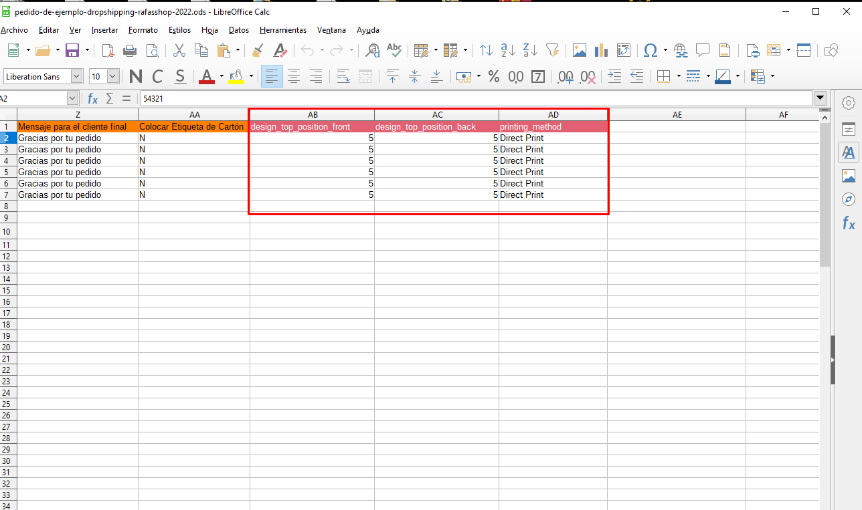Open the Herramientas menu
The image size is (862, 510).
[282, 30]
